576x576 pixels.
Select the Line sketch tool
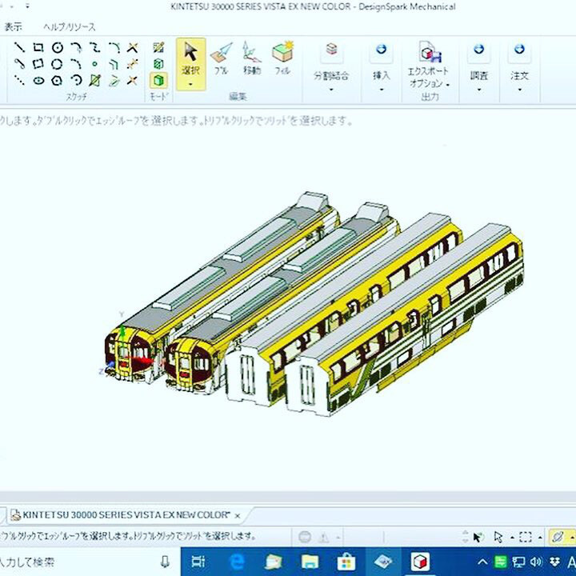(19, 47)
